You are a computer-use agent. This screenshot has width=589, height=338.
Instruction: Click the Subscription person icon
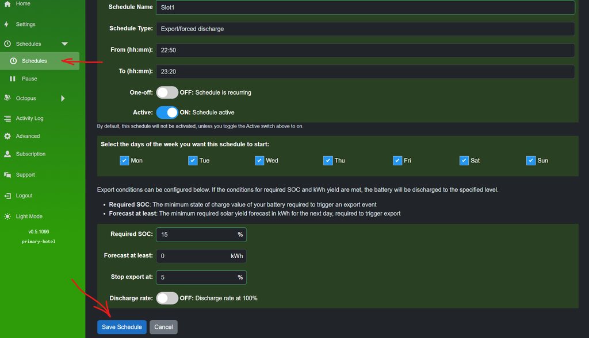click(7, 154)
